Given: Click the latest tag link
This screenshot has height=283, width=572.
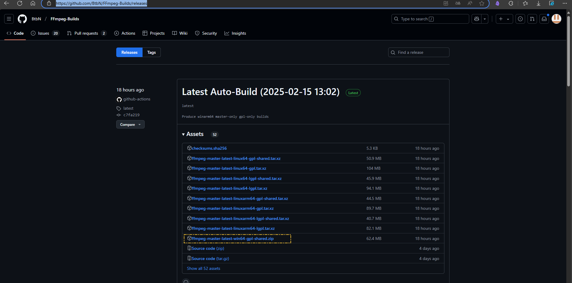Looking at the screenshot, I should 128,108.
